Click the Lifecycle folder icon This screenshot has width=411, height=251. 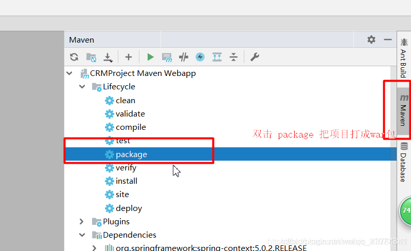pyautogui.click(x=97, y=87)
